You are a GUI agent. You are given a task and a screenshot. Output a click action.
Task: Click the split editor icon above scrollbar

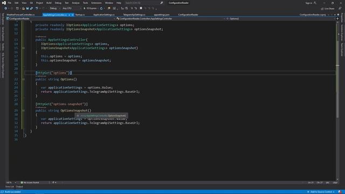pyautogui.click(x=337, y=19)
